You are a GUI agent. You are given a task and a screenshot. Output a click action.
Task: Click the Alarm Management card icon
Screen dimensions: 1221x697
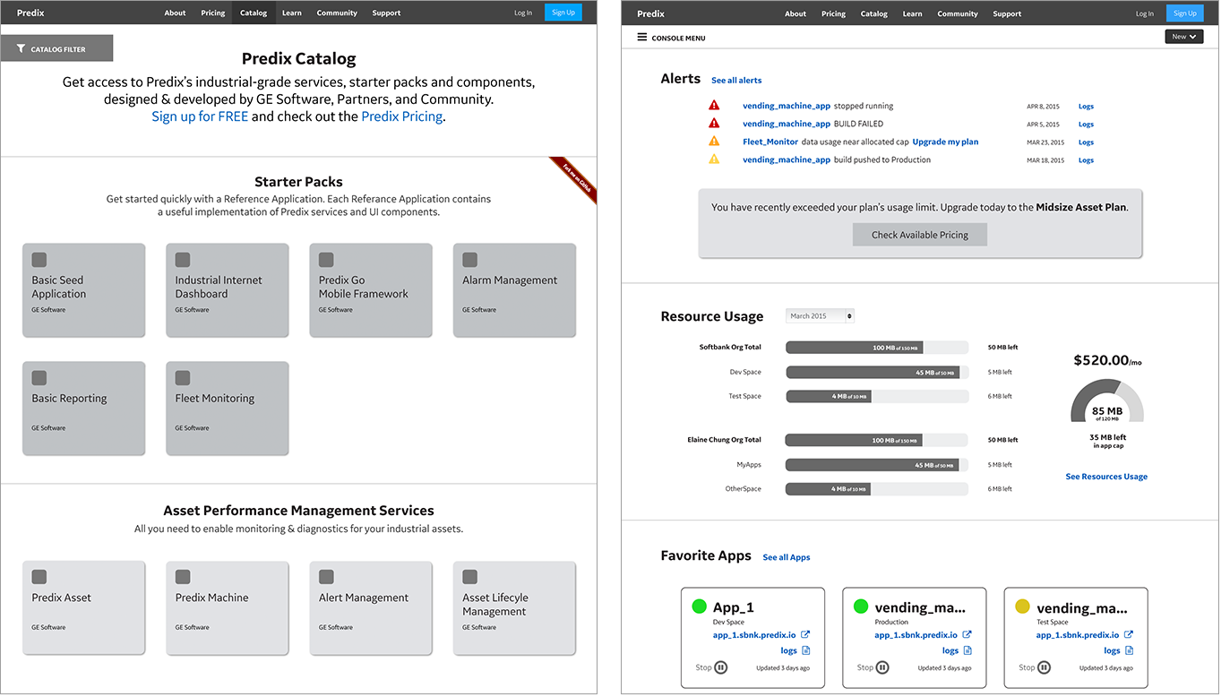469,260
